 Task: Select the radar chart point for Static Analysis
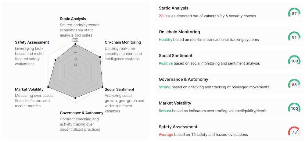pyautogui.click(x=75, y=44)
